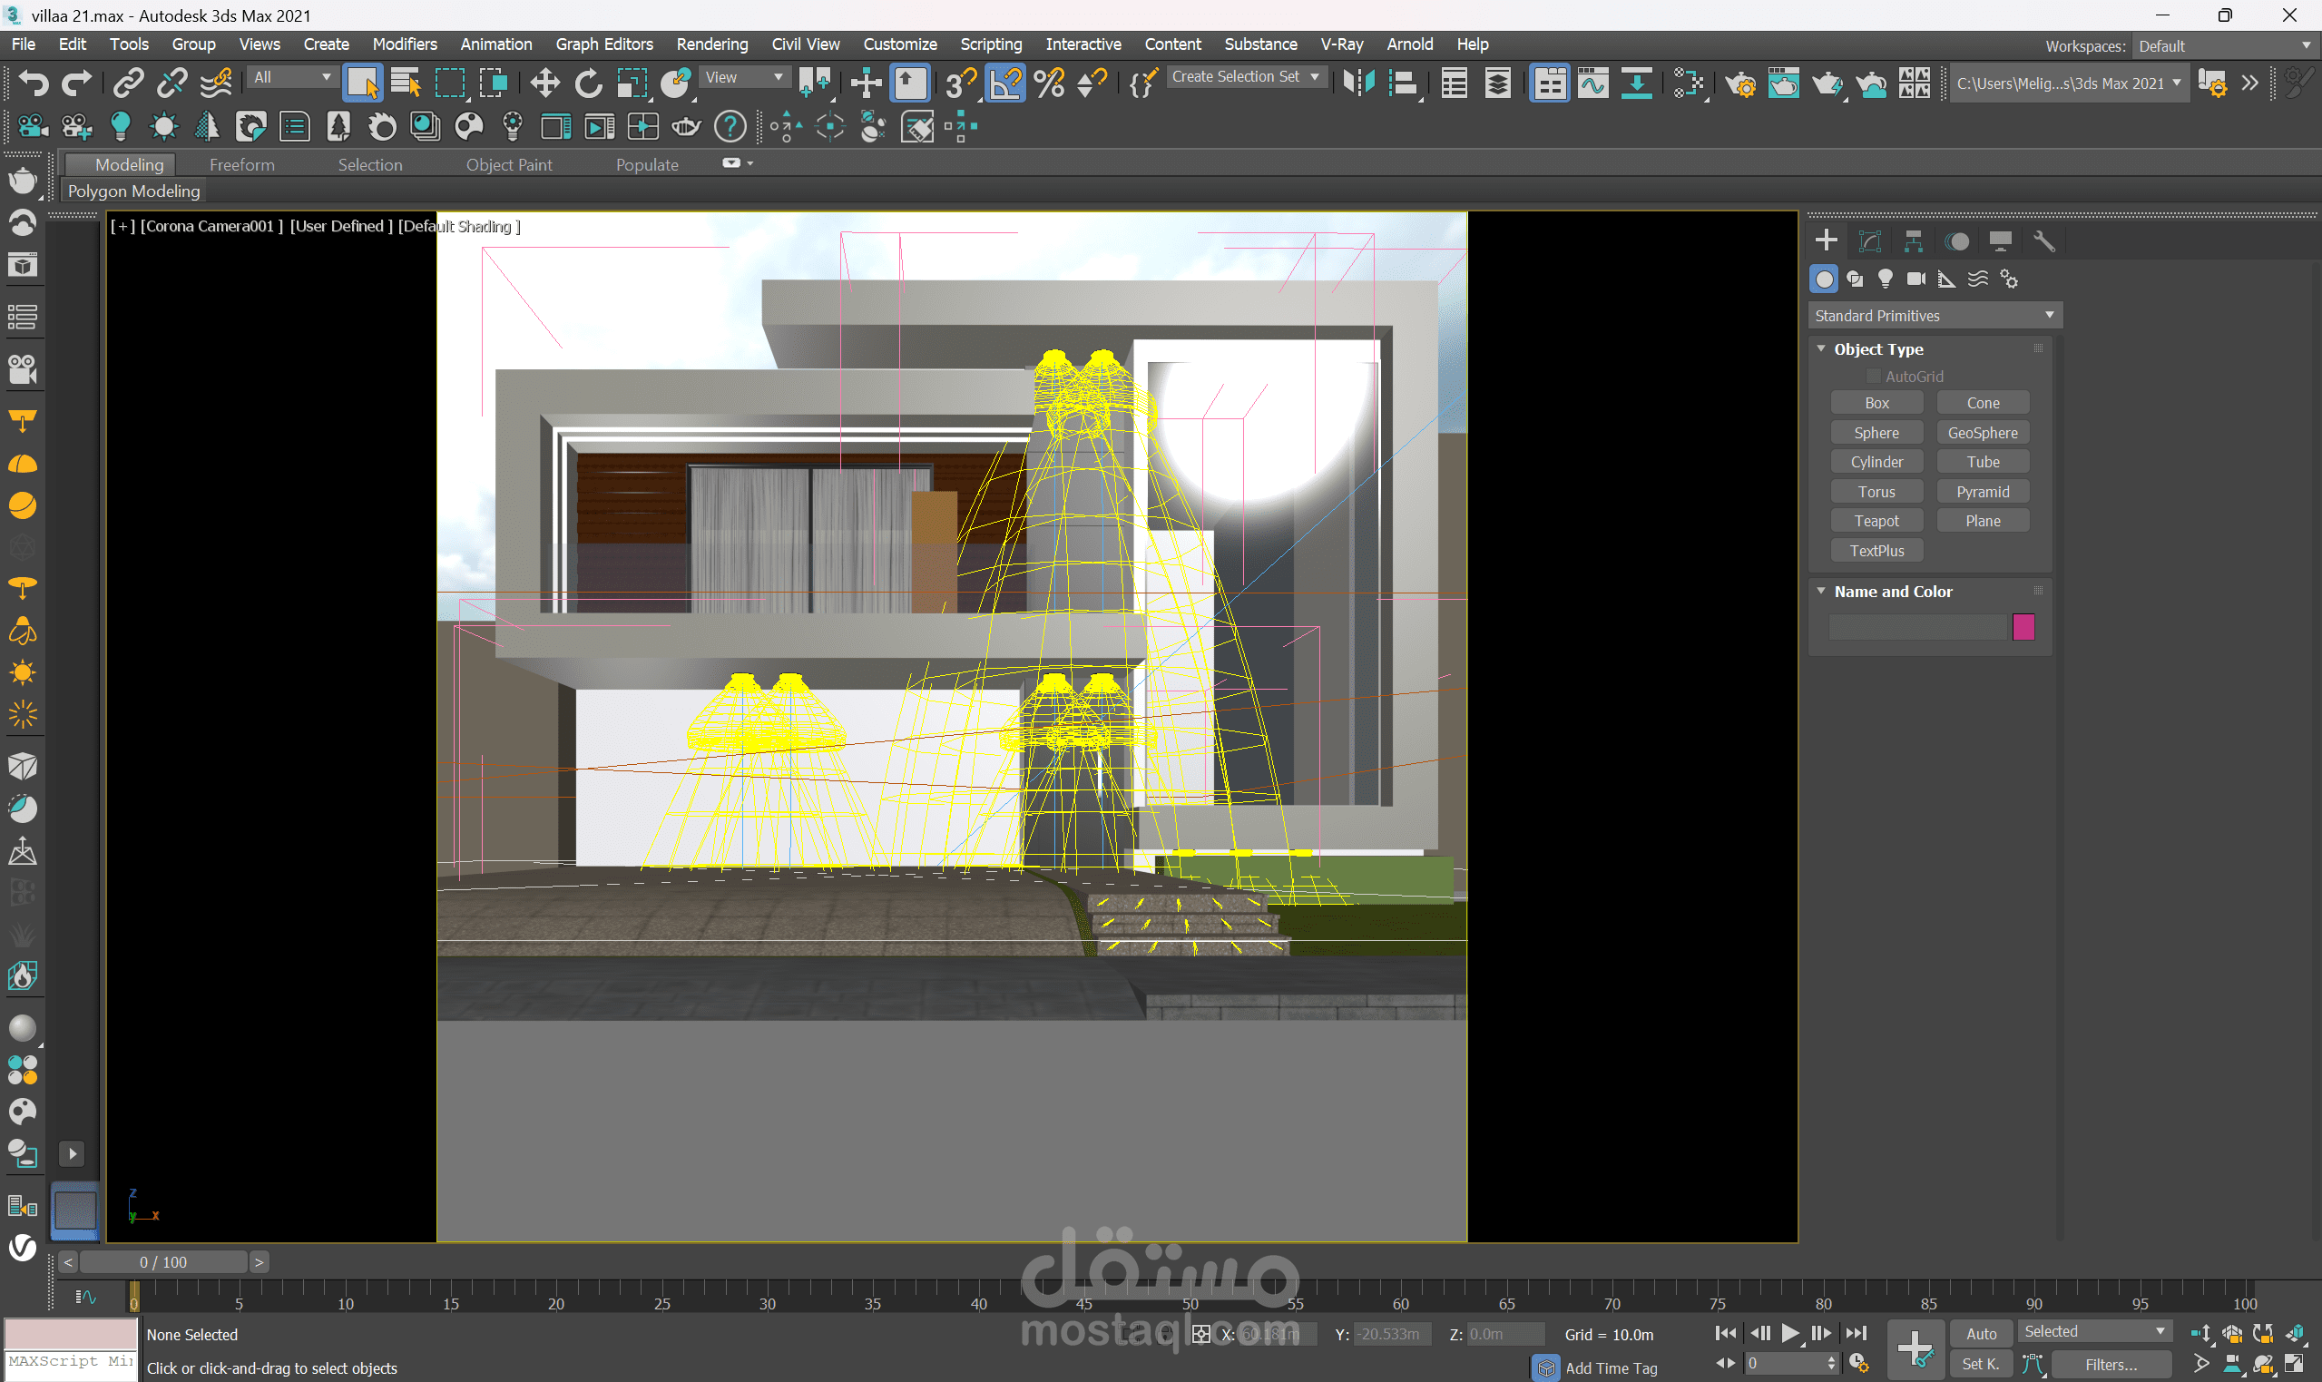
Task: Switch to the Freeform ribbon tab
Action: (241, 165)
